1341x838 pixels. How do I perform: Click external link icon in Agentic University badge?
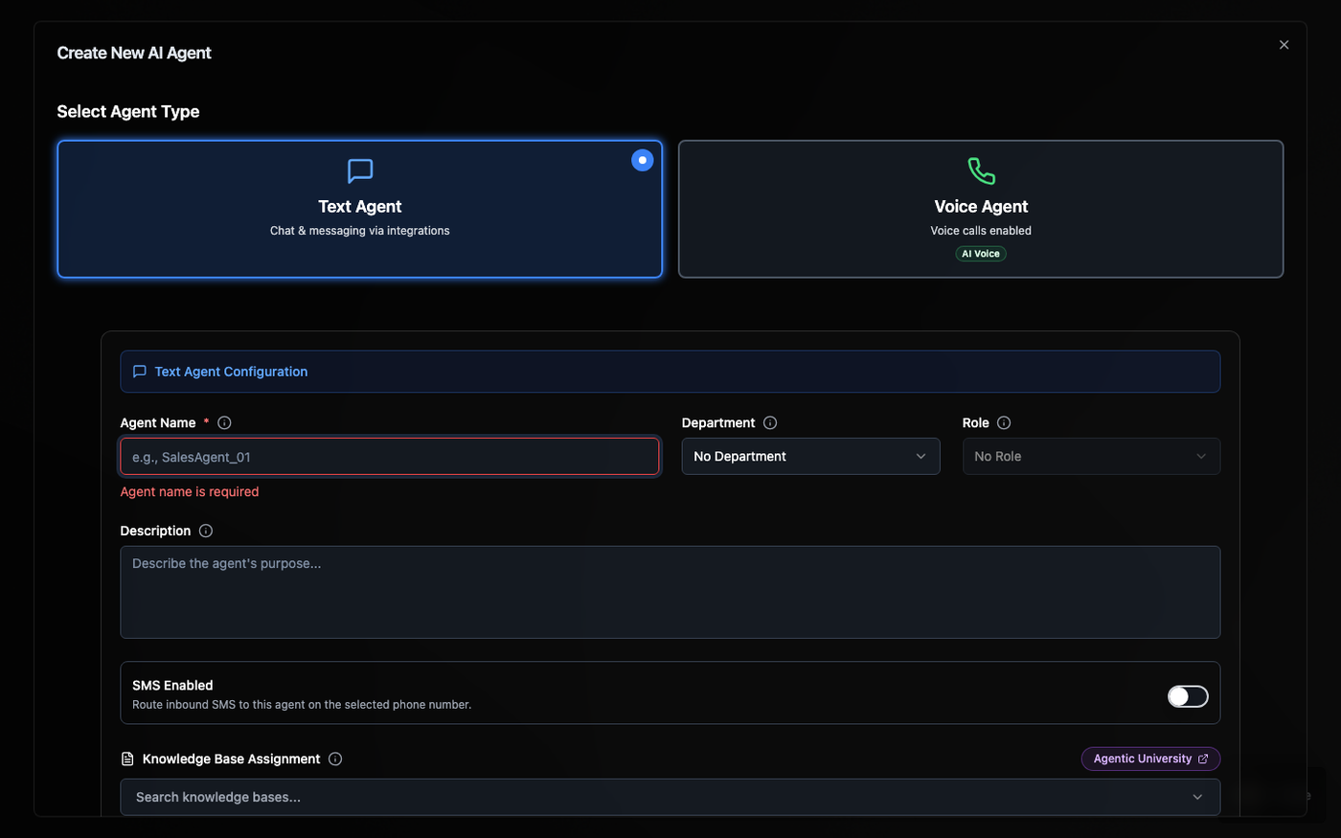[1203, 759]
